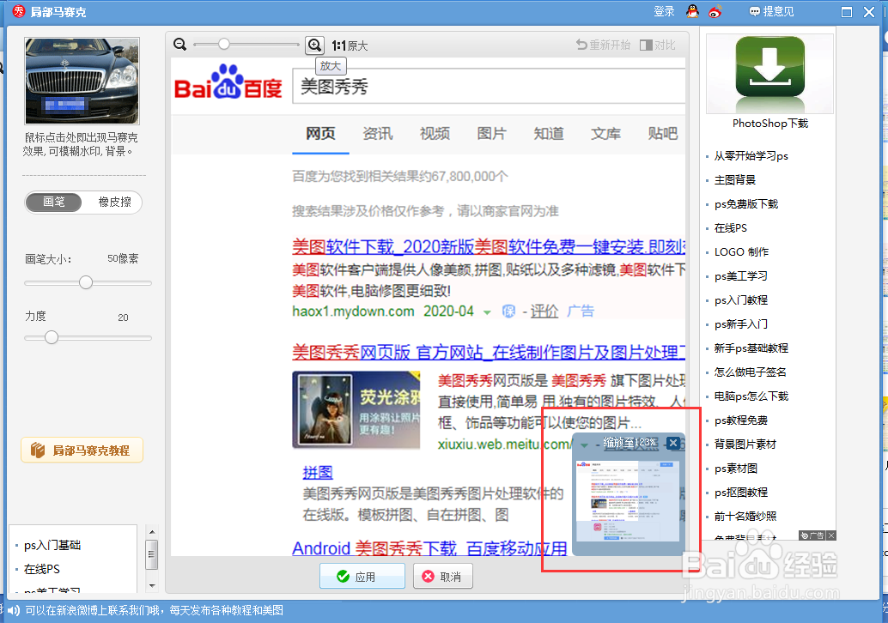Open the ps入门教程 link
This screenshot has width=888, height=623.
[741, 300]
